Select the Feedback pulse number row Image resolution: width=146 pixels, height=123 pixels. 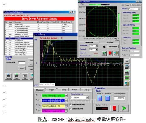pyautogui.click(x=19, y=35)
